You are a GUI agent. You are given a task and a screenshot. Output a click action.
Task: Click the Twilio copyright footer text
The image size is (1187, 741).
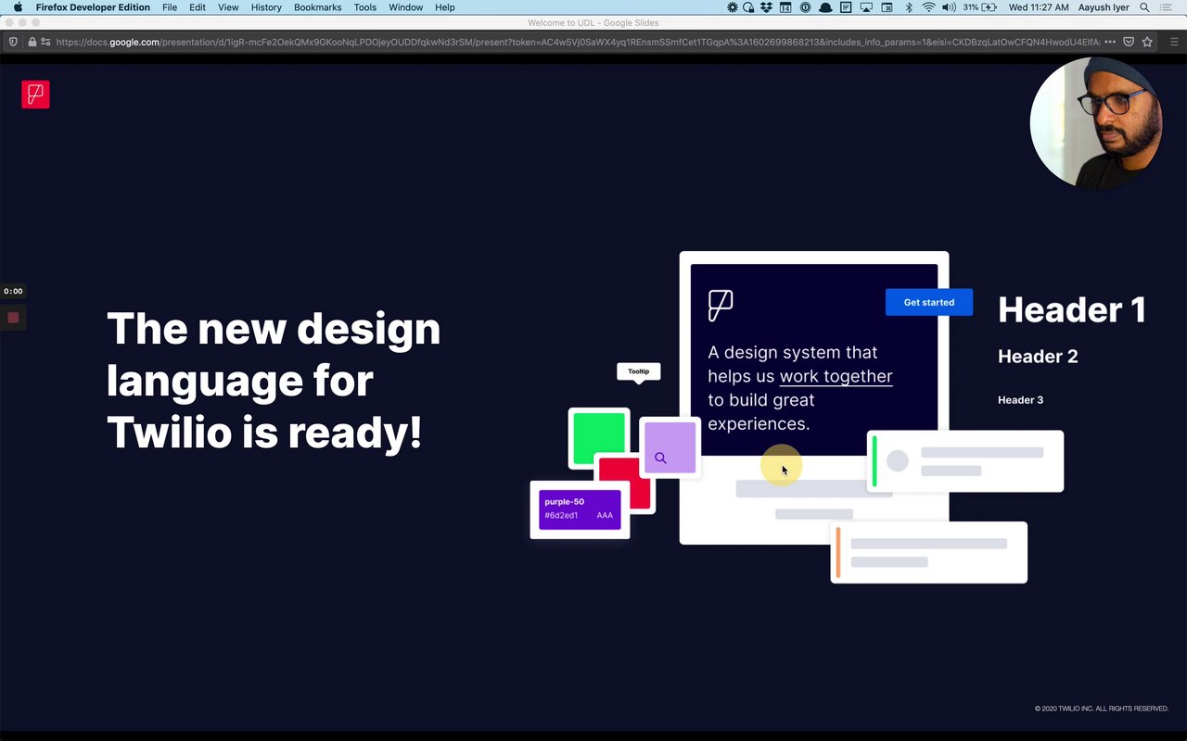[1102, 709]
